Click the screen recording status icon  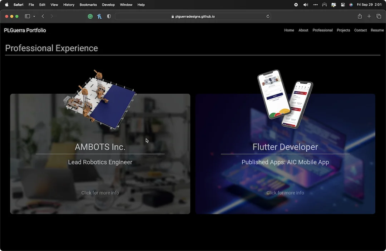point(296,5)
